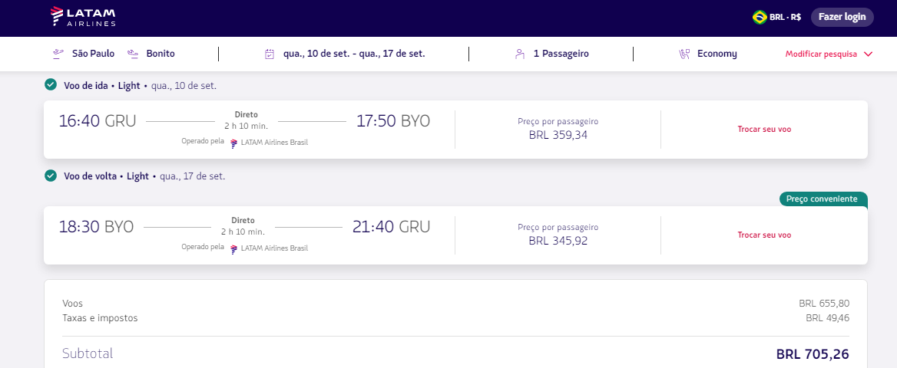This screenshot has height=368, width=897.
Task: Select the travel dates field in search bar
Action: (353, 54)
